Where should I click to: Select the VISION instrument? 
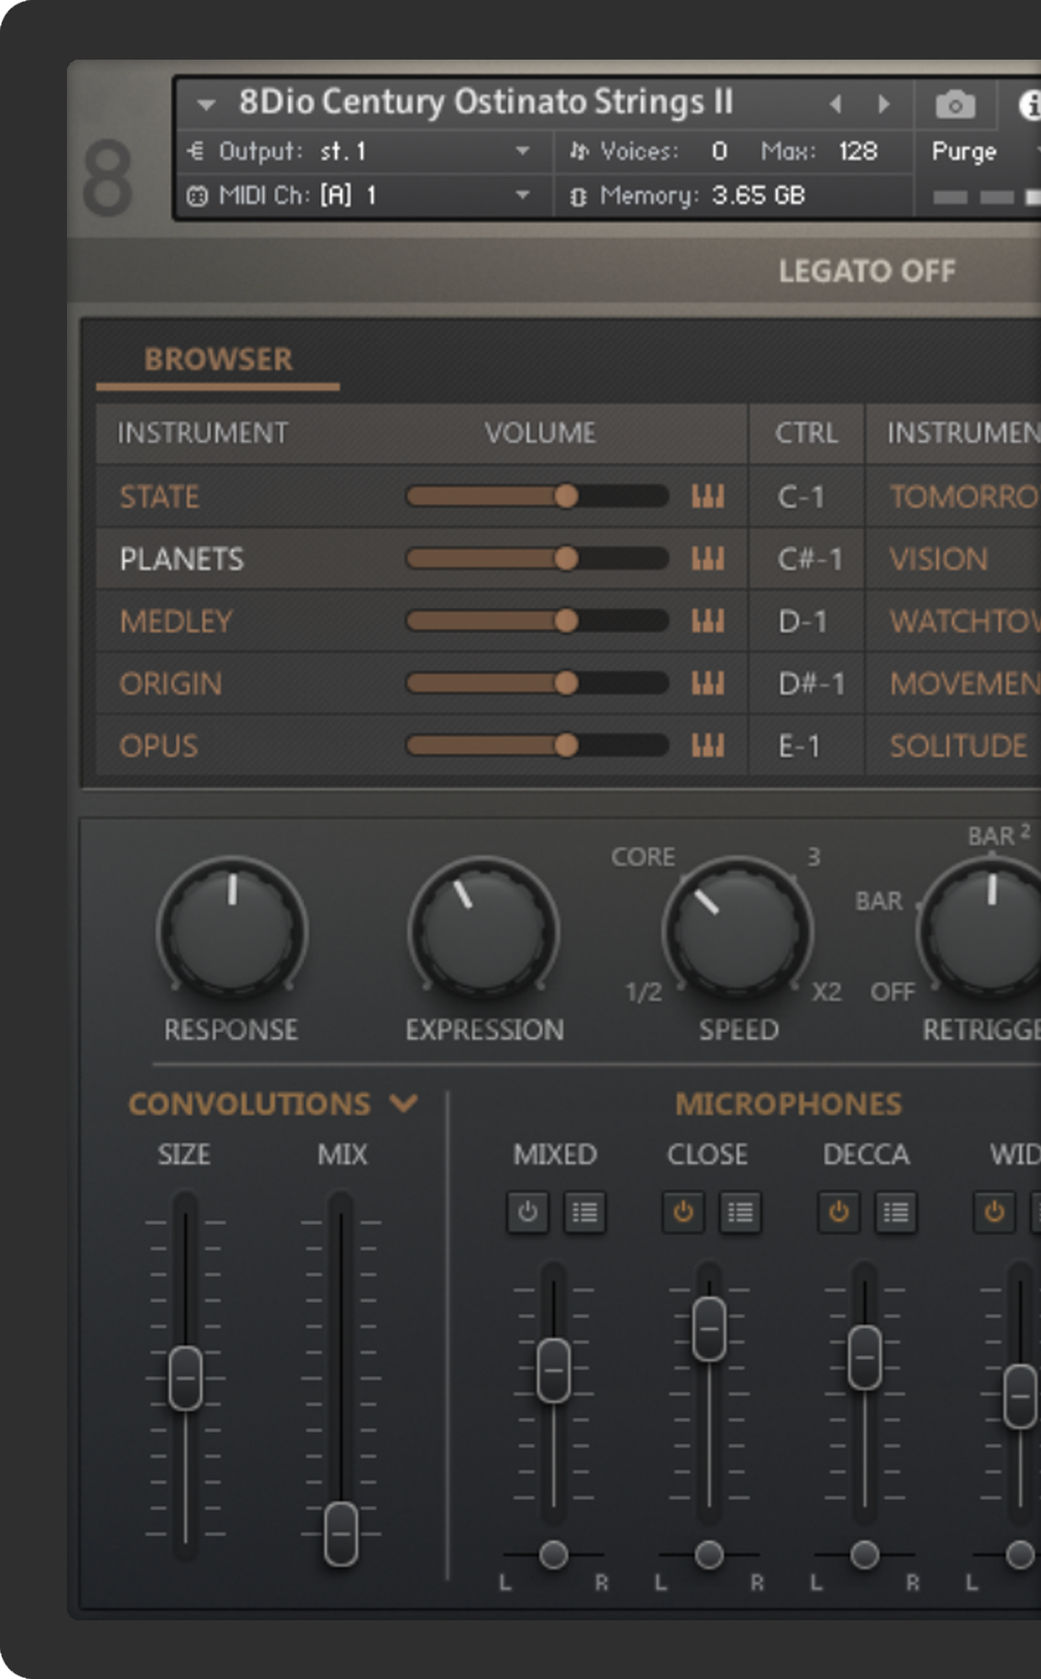tap(938, 559)
